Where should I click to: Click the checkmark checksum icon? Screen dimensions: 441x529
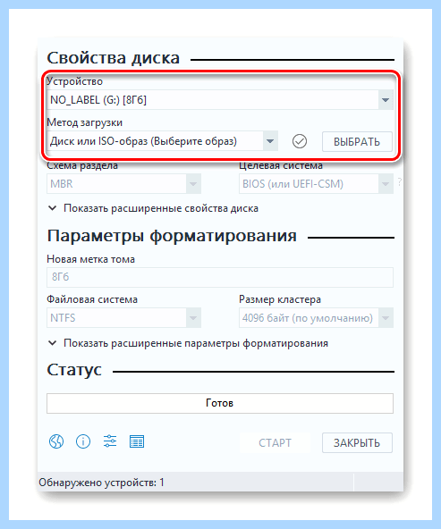coord(299,141)
